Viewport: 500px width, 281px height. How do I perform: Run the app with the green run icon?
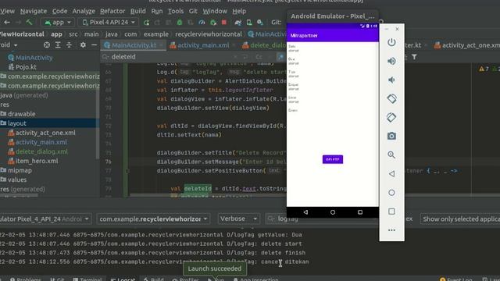(146, 23)
